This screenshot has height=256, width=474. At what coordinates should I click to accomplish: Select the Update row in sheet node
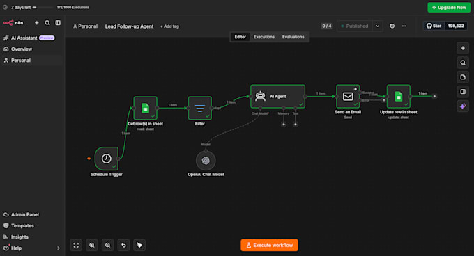(x=399, y=97)
